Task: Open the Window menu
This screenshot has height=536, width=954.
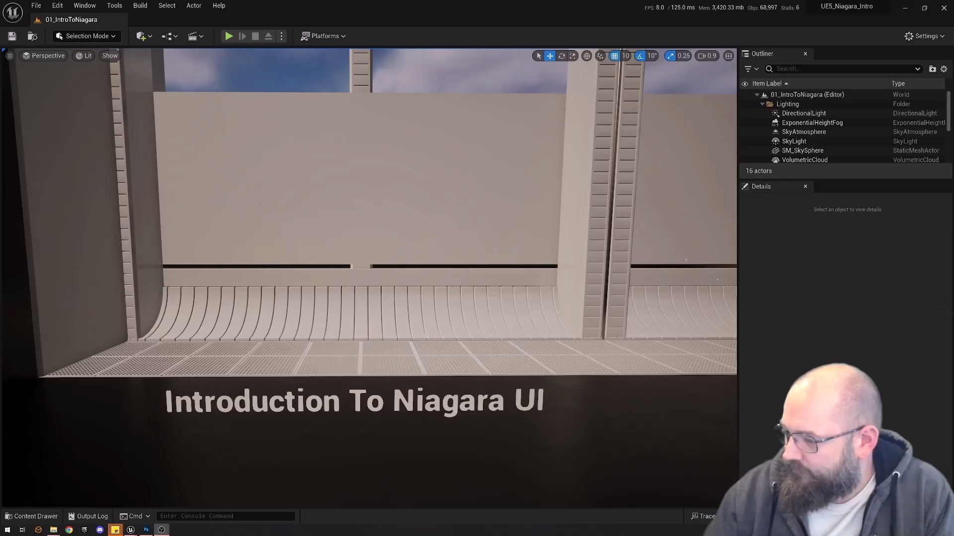Action: [x=84, y=5]
